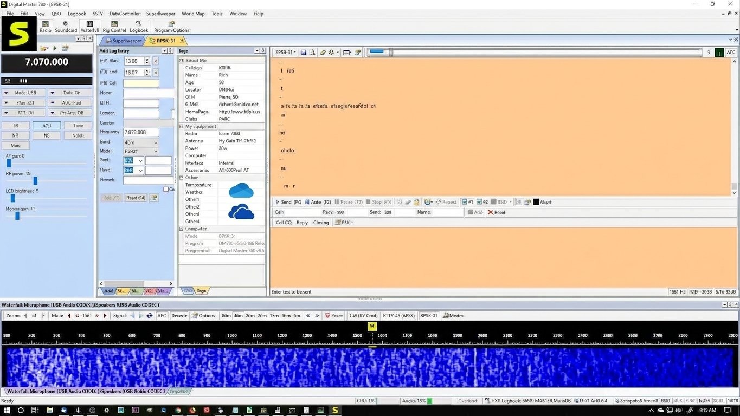Open the Filter dropdown in radio pane
The image size is (740, 416).
point(23,102)
